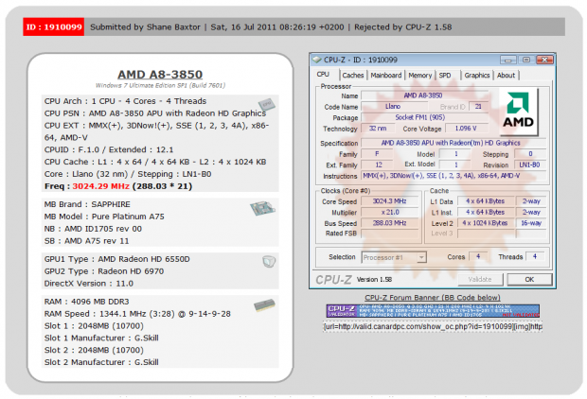Click the red Freq value 3024.29 MHz

coord(100,186)
